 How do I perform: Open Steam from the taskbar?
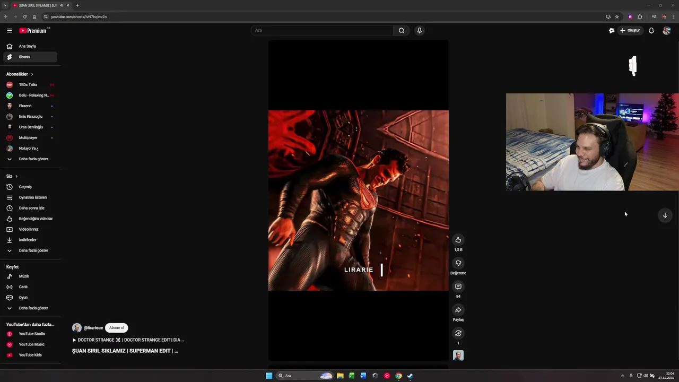click(x=410, y=376)
